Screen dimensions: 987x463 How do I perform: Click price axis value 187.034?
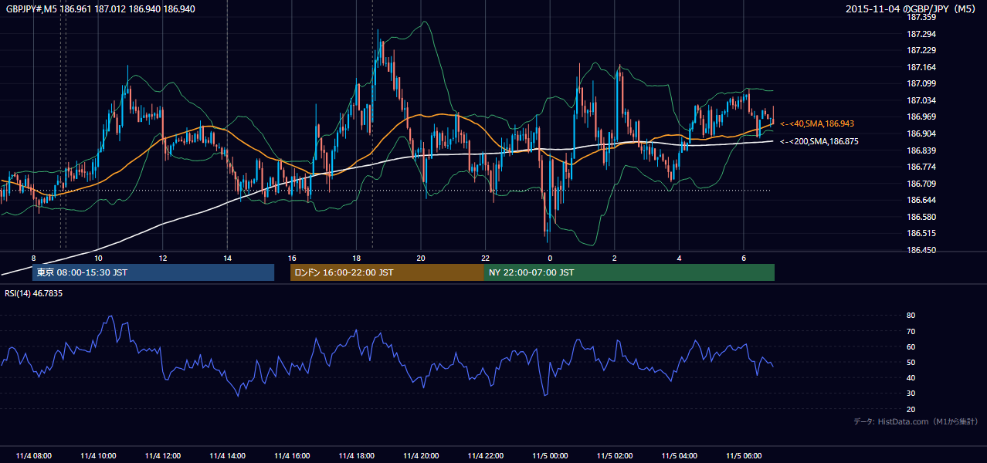(920, 100)
